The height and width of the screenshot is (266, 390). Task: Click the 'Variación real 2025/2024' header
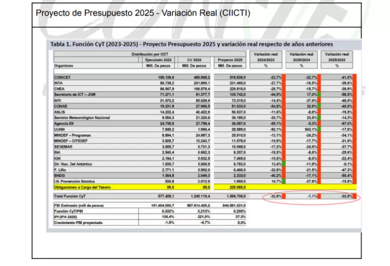pos(301,57)
